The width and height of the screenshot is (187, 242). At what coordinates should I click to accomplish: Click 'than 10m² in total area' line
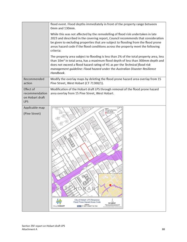(x=107, y=61)
